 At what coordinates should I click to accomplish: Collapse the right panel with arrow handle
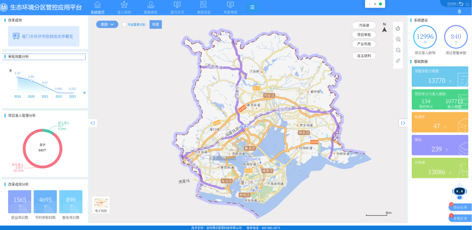click(403, 123)
